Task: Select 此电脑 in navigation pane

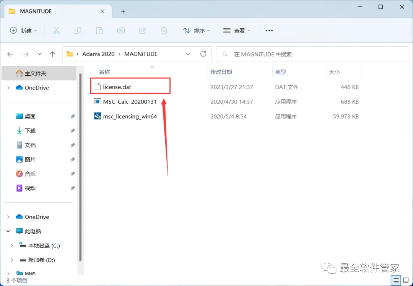Action: pos(33,231)
